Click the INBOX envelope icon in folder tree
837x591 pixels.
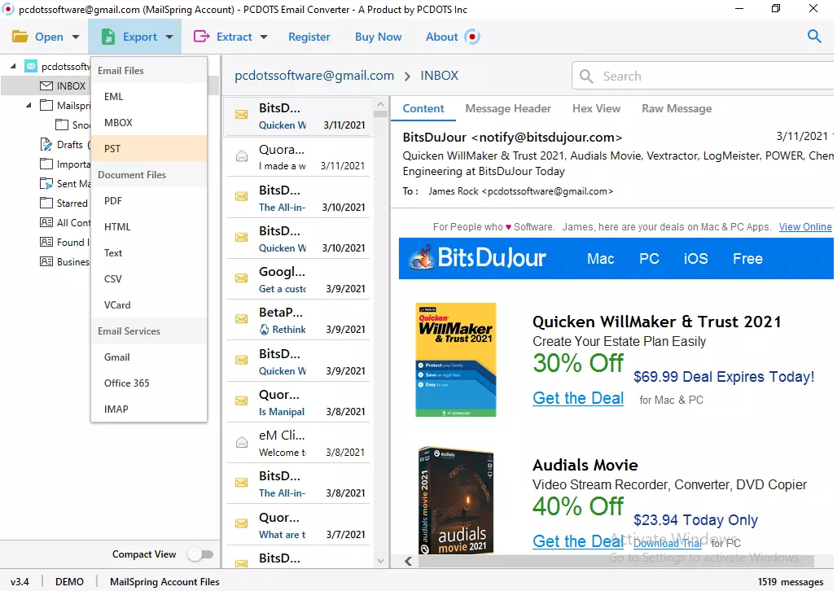point(46,85)
